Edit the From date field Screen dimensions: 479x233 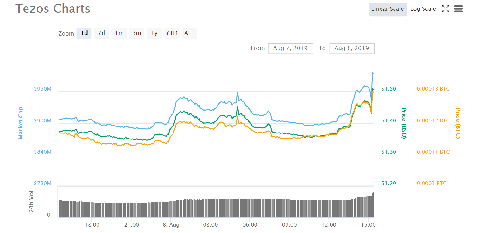click(291, 49)
